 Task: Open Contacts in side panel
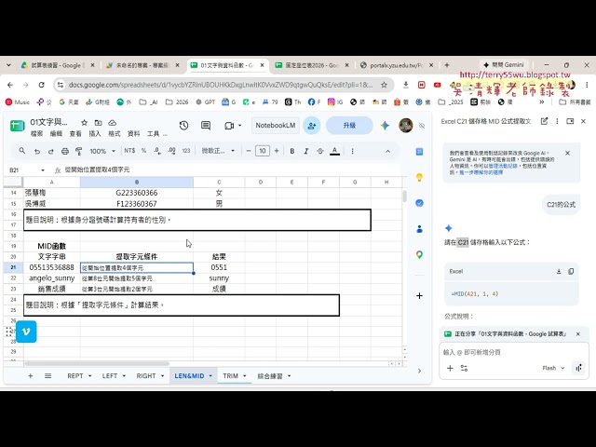(419, 229)
